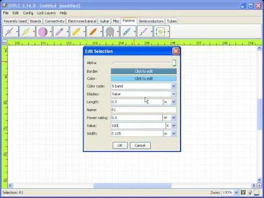
Task: Click the lightbulb icon in status bar
Action: tap(250, 192)
